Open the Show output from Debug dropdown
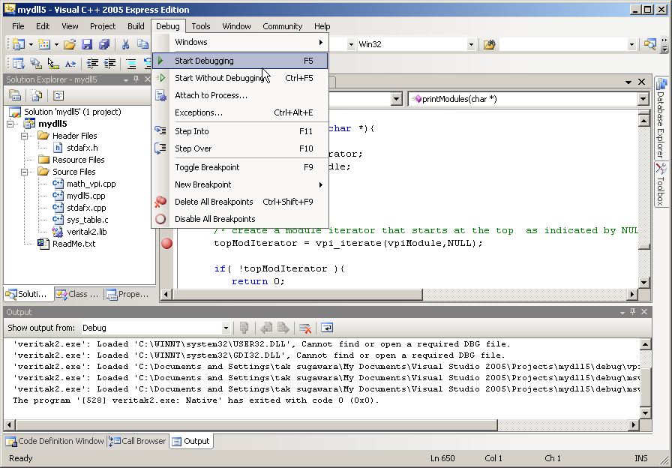The width and height of the screenshot is (672, 468). click(x=226, y=328)
